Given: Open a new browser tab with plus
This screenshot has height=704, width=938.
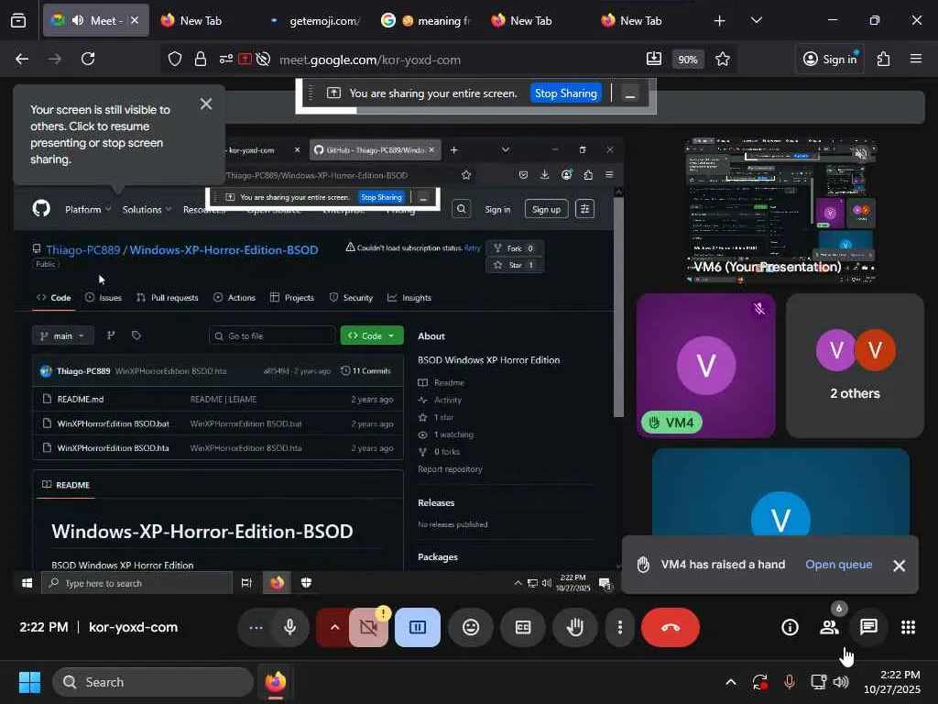Looking at the screenshot, I should (x=720, y=21).
